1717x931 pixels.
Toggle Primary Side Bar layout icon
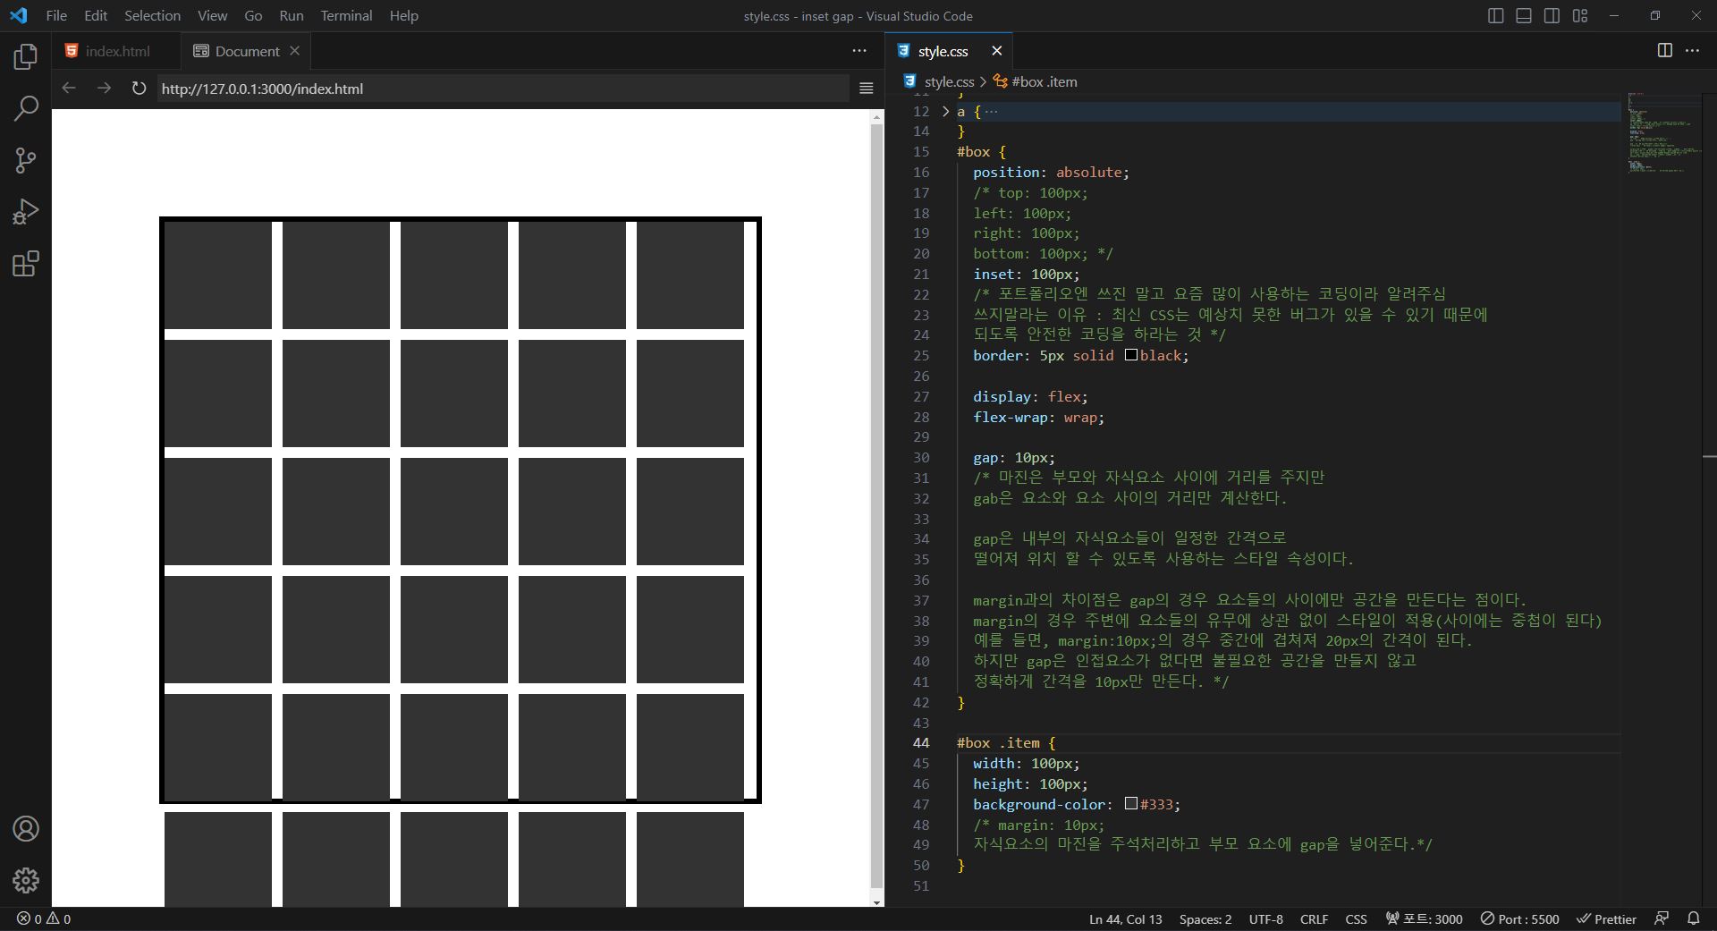[x=1495, y=16]
